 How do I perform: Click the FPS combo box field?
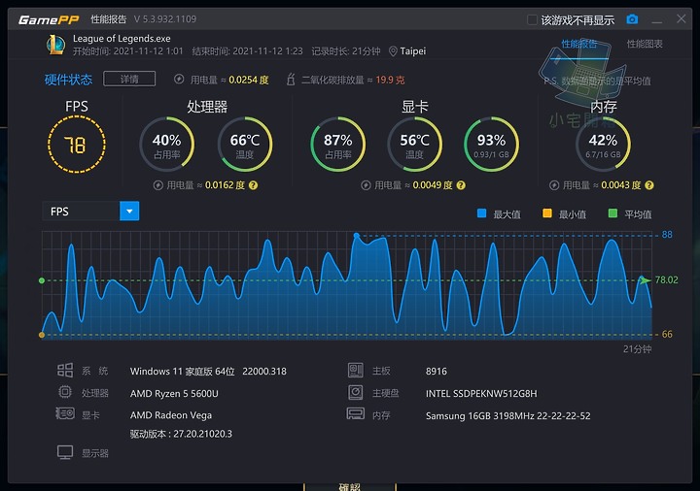pyautogui.click(x=90, y=212)
